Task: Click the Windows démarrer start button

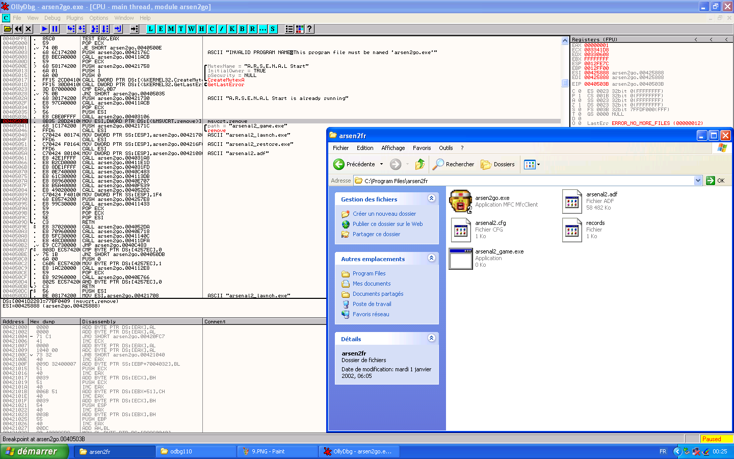Action: pyautogui.click(x=34, y=451)
